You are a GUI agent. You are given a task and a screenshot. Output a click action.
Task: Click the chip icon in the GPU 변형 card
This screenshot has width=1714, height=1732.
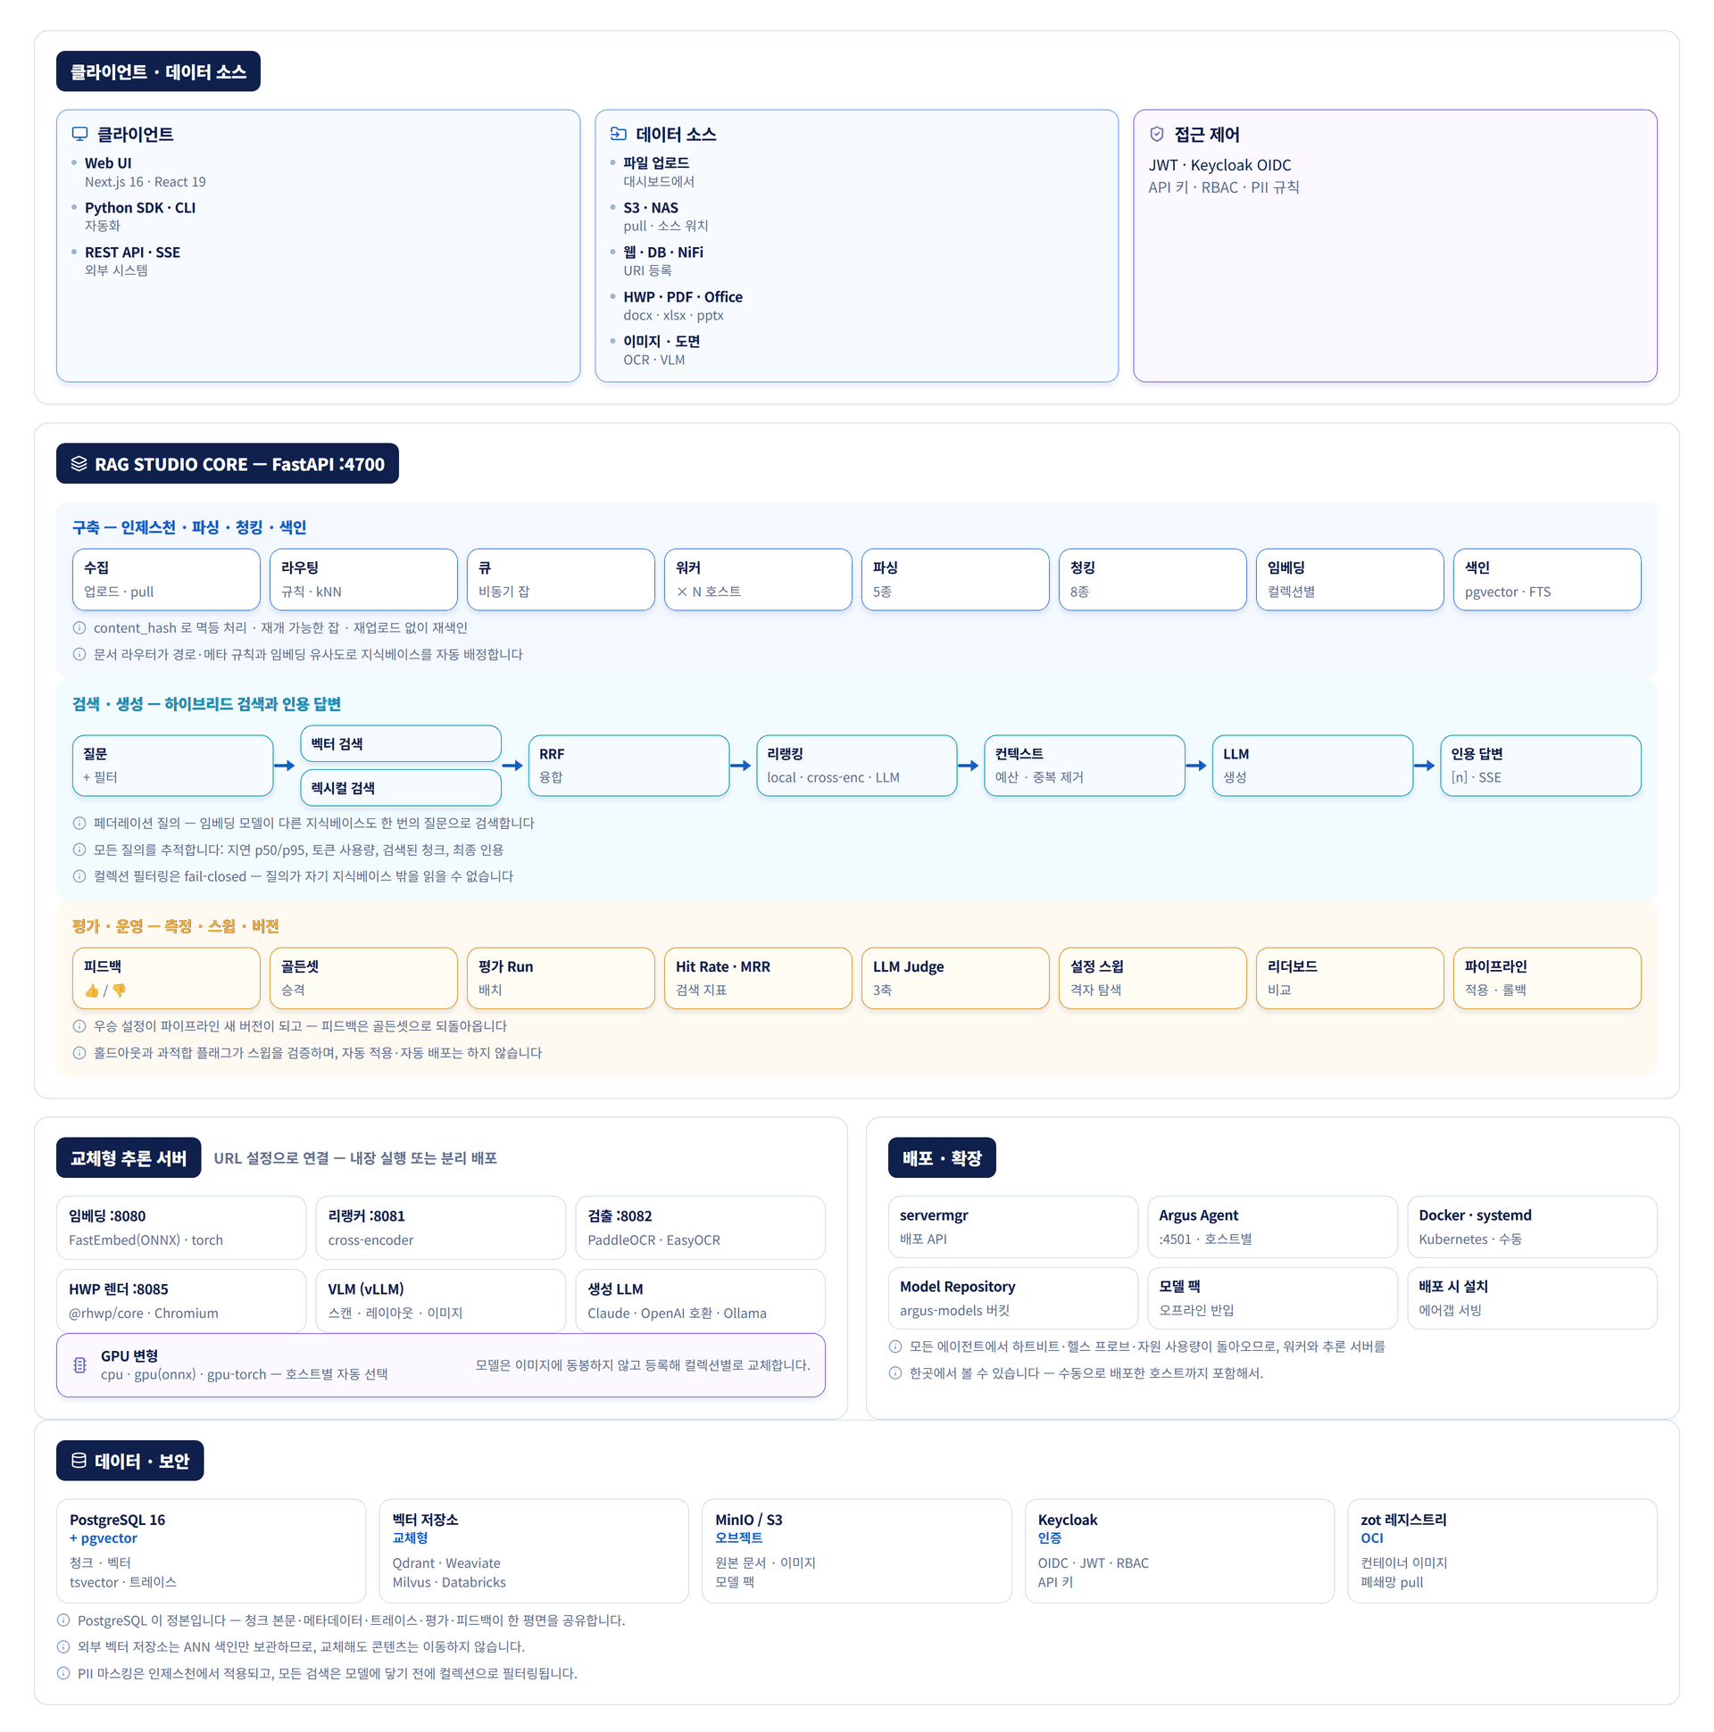[79, 1364]
